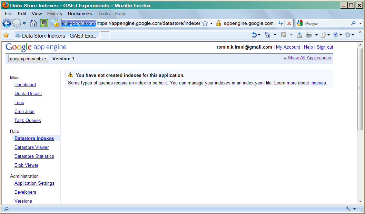Open dropdown beside the undo arrow icon
Viewport: 365px width, 214px height.
click(x=259, y=35)
